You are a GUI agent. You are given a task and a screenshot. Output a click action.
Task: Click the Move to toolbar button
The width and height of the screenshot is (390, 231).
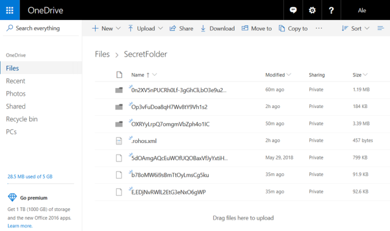coord(257,28)
